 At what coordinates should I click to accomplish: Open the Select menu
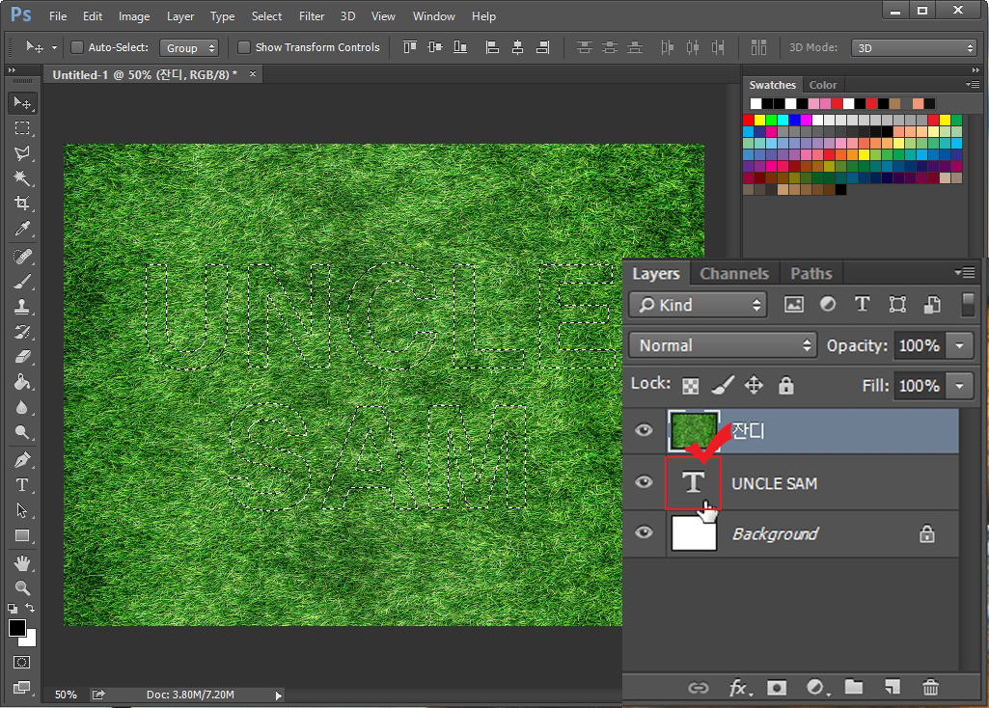tap(267, 16)
